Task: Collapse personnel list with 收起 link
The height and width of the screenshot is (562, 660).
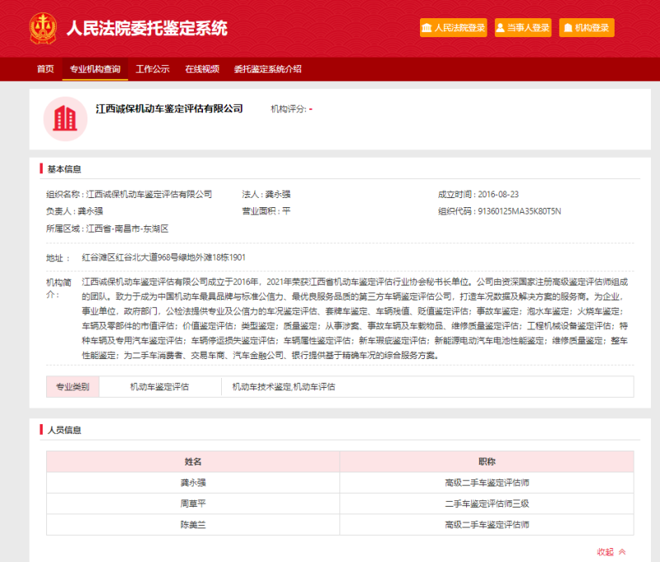Action: pos(611,551)
